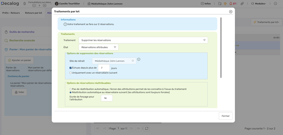The height and width of the screenshot is (135, 283).
Task: Open Site de retrait dropdown
Action: point(114,61)
